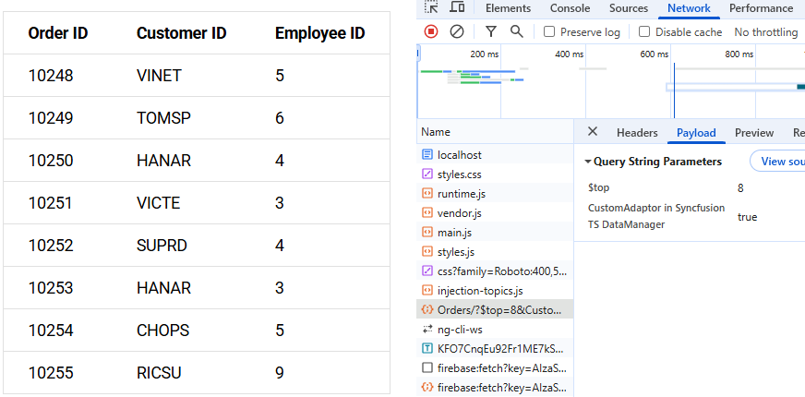Select the styles.css request

(495, 174)
